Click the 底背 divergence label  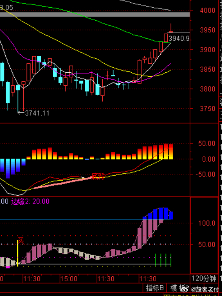click(x=98, y=177)
